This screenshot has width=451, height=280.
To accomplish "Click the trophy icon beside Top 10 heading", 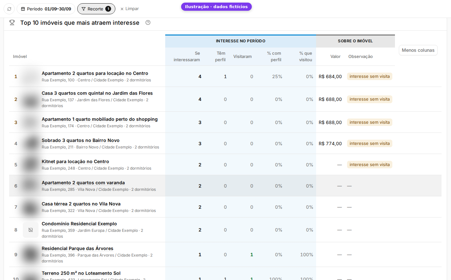I will 12,22.
